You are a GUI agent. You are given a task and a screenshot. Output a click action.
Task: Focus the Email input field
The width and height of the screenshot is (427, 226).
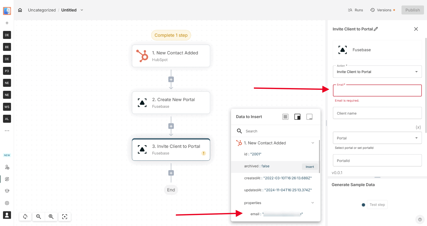click(x=377, y=91)
